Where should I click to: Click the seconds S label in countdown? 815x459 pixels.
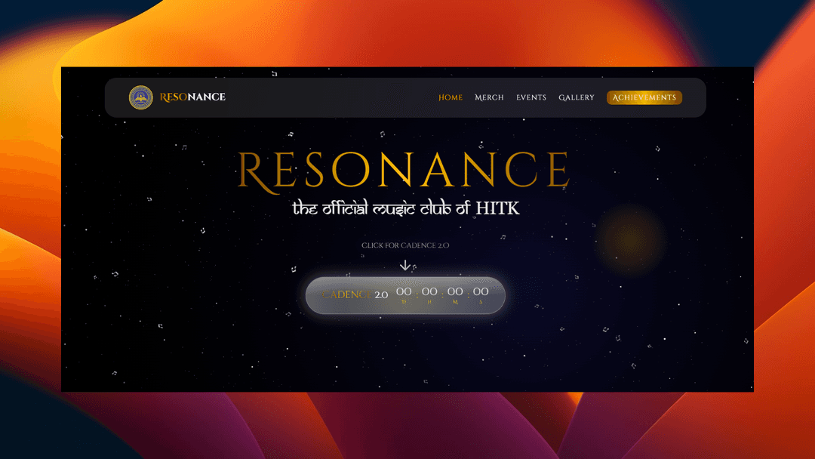[x=481, y=301]
